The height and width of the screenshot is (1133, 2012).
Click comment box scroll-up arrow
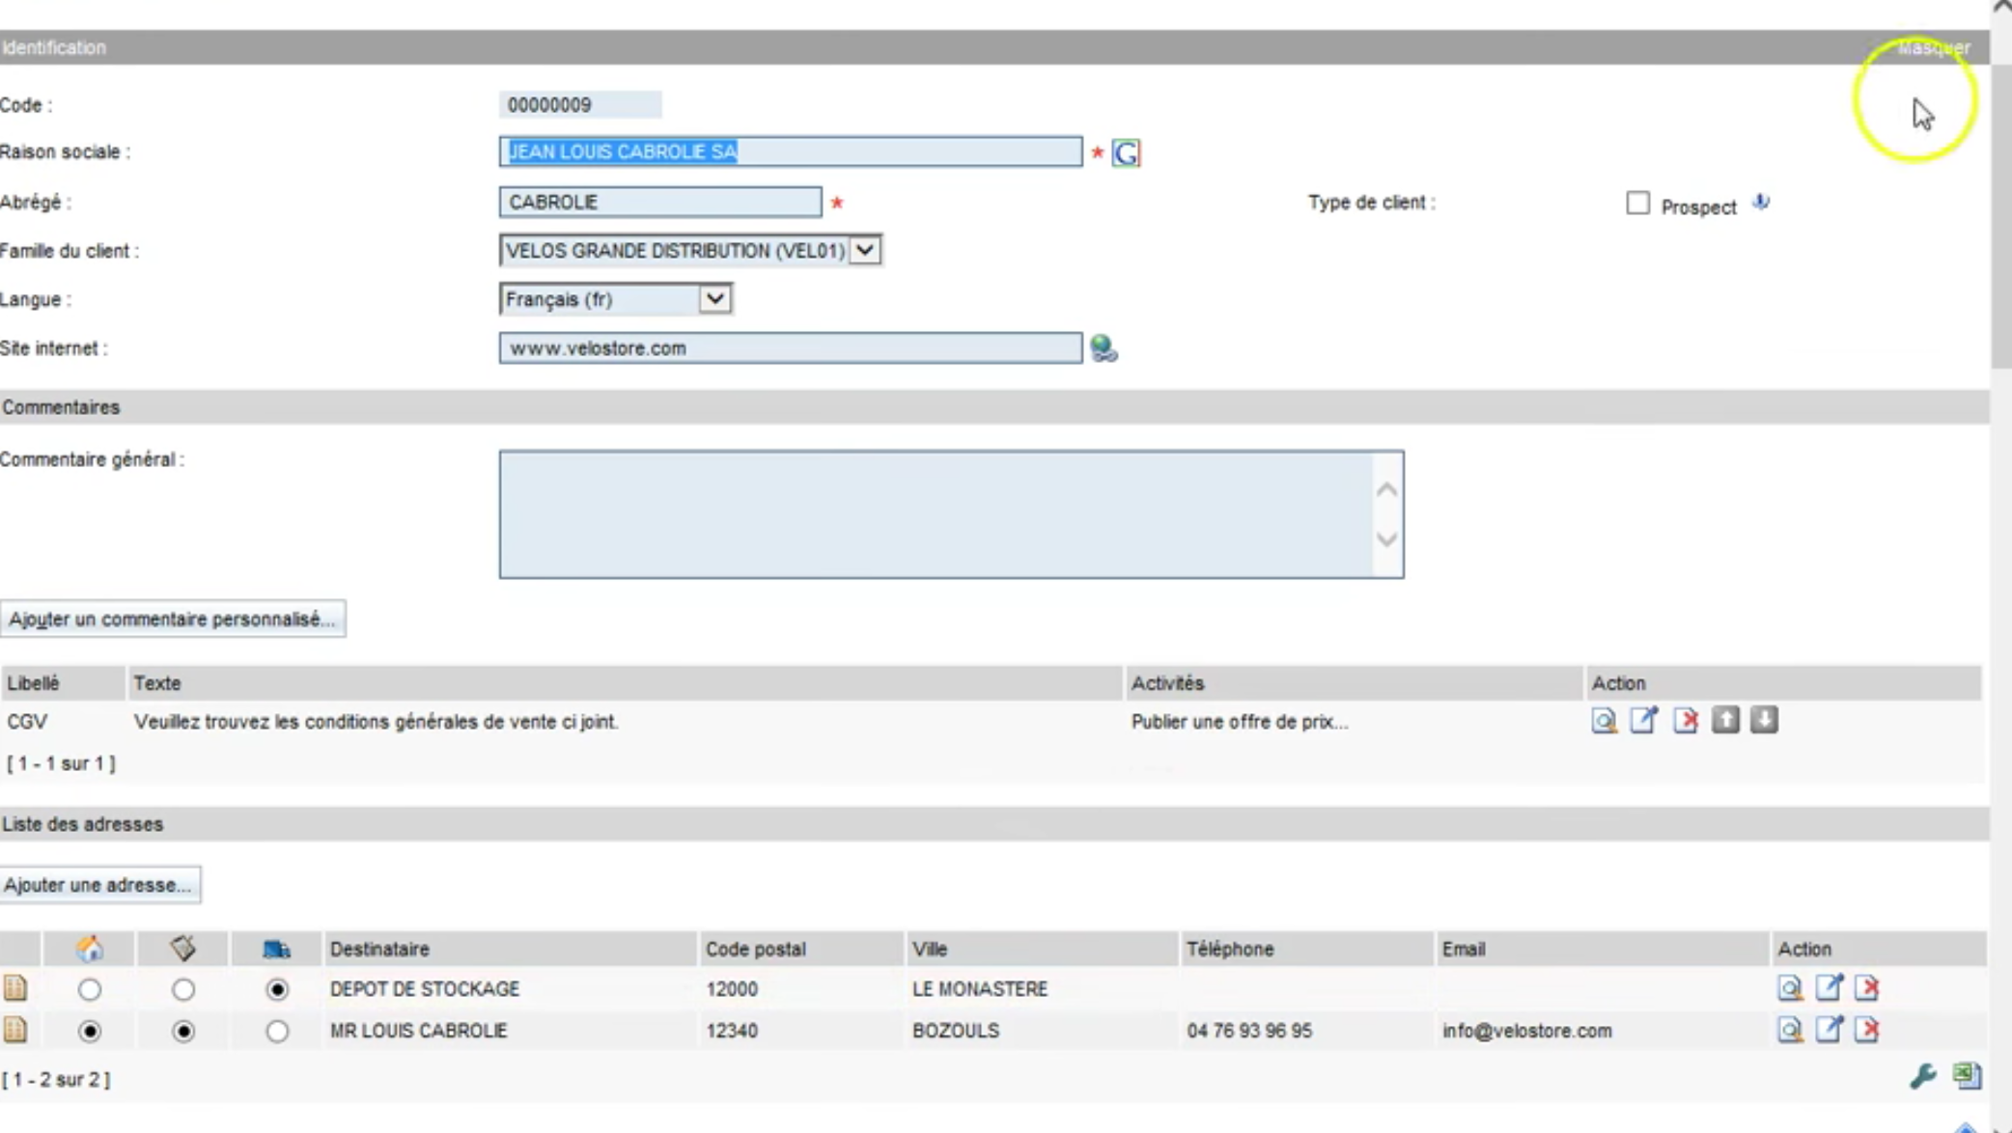click(1386, 490)
